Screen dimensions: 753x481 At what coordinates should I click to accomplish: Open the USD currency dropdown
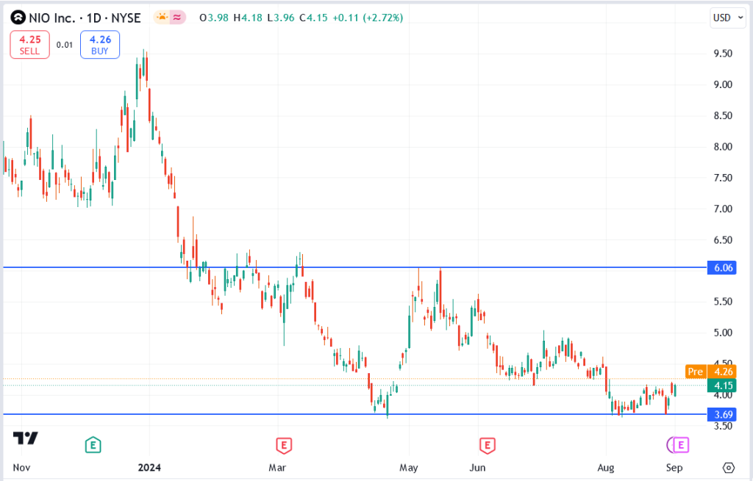click(x=727, y=18)
